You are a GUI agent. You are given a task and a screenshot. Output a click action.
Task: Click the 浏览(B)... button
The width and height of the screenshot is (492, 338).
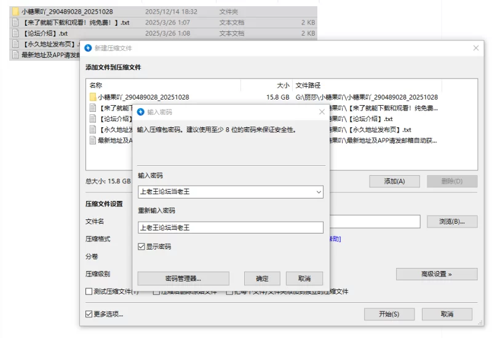coord(452,221)
